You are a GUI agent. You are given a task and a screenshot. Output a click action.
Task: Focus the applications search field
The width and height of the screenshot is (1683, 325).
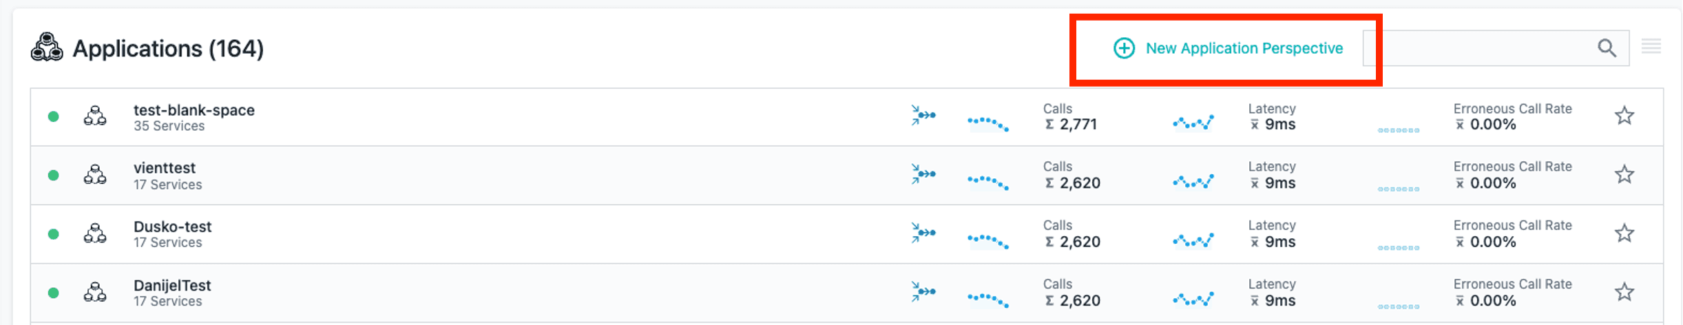pyautogui.click(x=1481, y=48)
